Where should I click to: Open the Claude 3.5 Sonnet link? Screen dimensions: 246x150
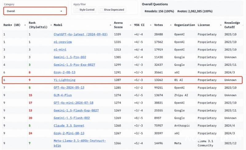[x=69, y=126]
